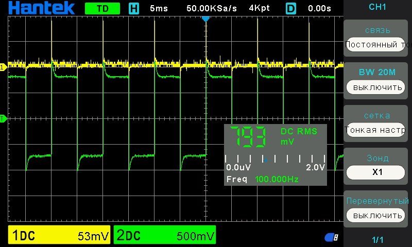Click the 0.0uV scale minimum label
Viewport: 412px width, 247px height.
coord(238,167)
